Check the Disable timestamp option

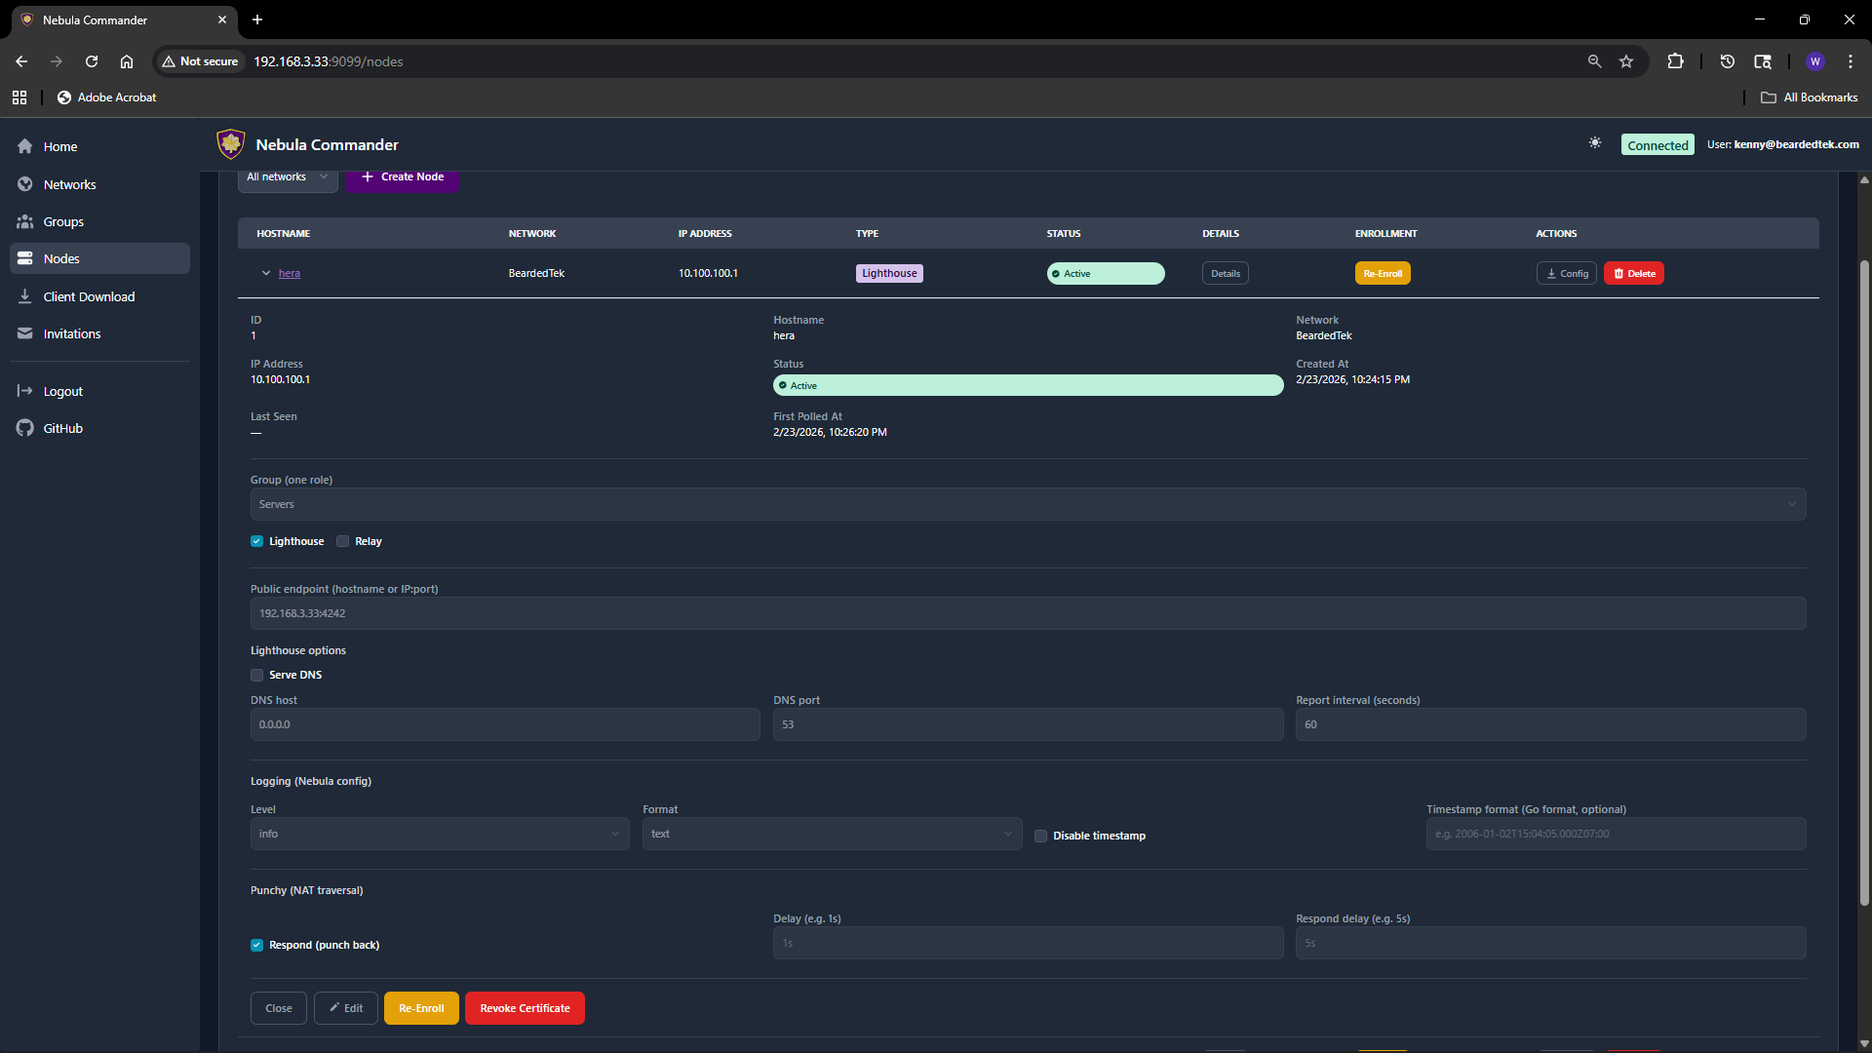point(1040,836)
